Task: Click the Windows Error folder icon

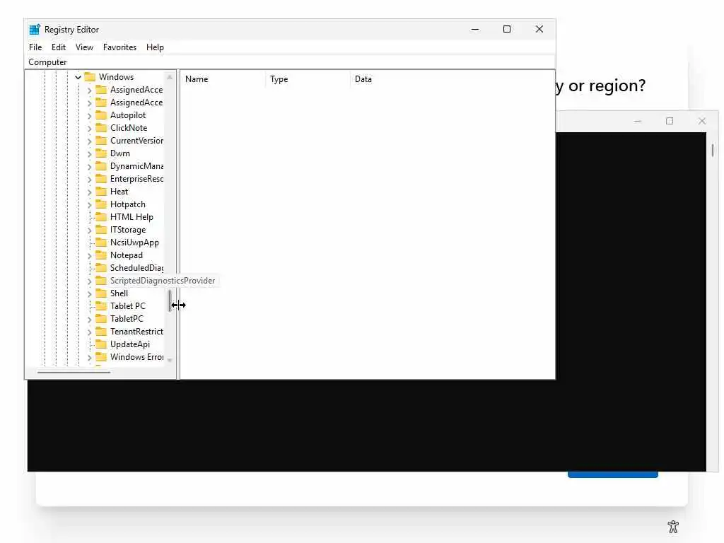Action: (x=100, y=357)
